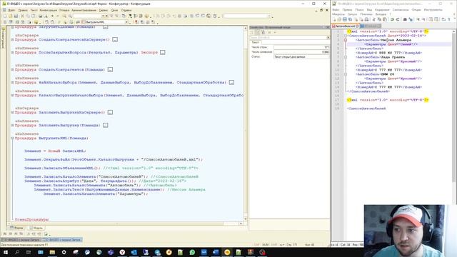
Task: Close the Автомобили.xml tab in Notepad++
Action: pyautogui.click(x=357, y=26)
